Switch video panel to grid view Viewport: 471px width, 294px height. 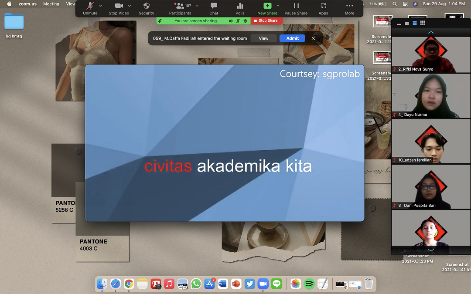423,23
